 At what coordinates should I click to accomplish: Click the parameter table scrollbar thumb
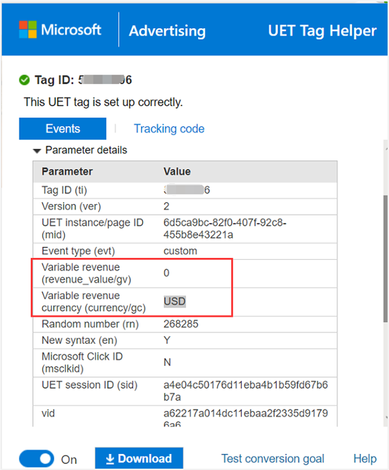coord(386,258)
